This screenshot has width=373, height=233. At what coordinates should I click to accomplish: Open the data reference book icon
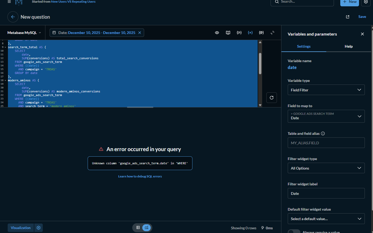coord(228,33)
